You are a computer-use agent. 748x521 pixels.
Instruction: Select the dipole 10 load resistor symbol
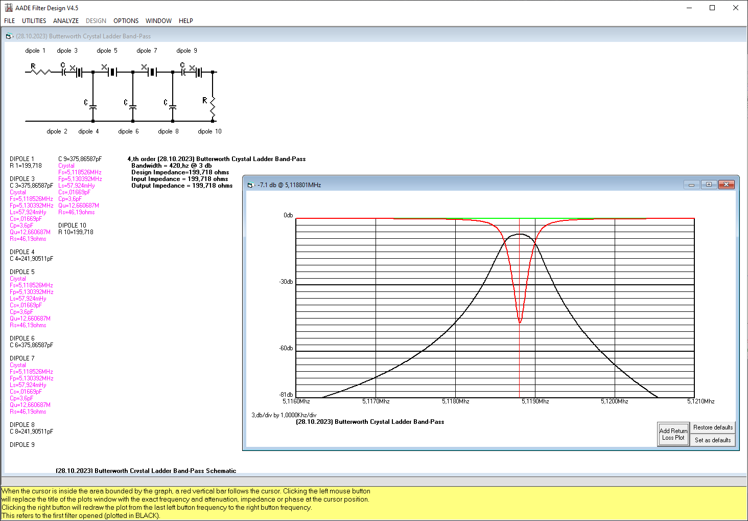click(x=213, y=106)
